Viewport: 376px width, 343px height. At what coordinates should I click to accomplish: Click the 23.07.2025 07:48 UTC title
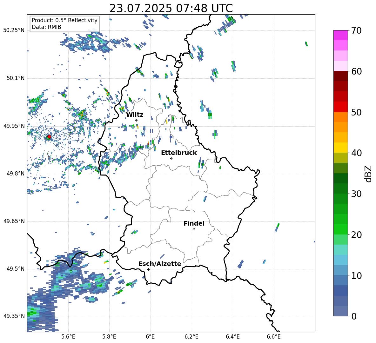[171, 8]
